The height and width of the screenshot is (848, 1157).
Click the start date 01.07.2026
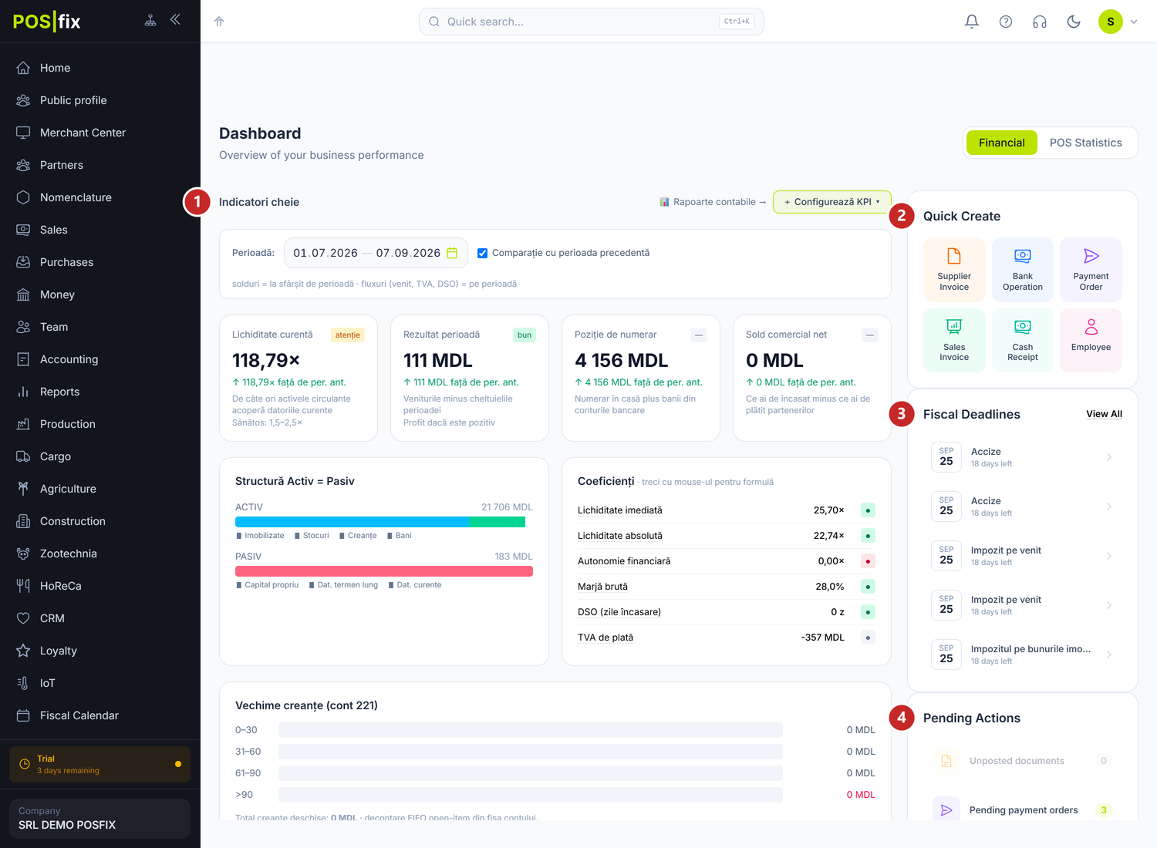[326, 253]
